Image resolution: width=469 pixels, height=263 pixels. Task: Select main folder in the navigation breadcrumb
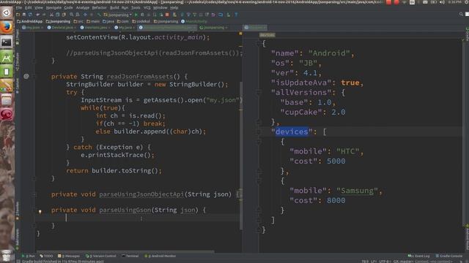coord(93,21)
